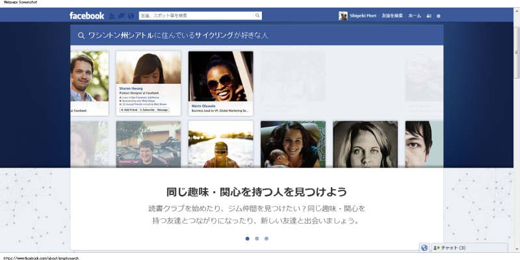Click 友達を検索 in the header
520x260 pixels.
coord(392,16)
